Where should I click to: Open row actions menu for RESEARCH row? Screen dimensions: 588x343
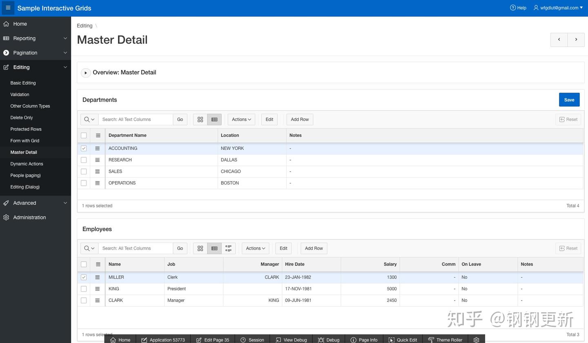97,160
